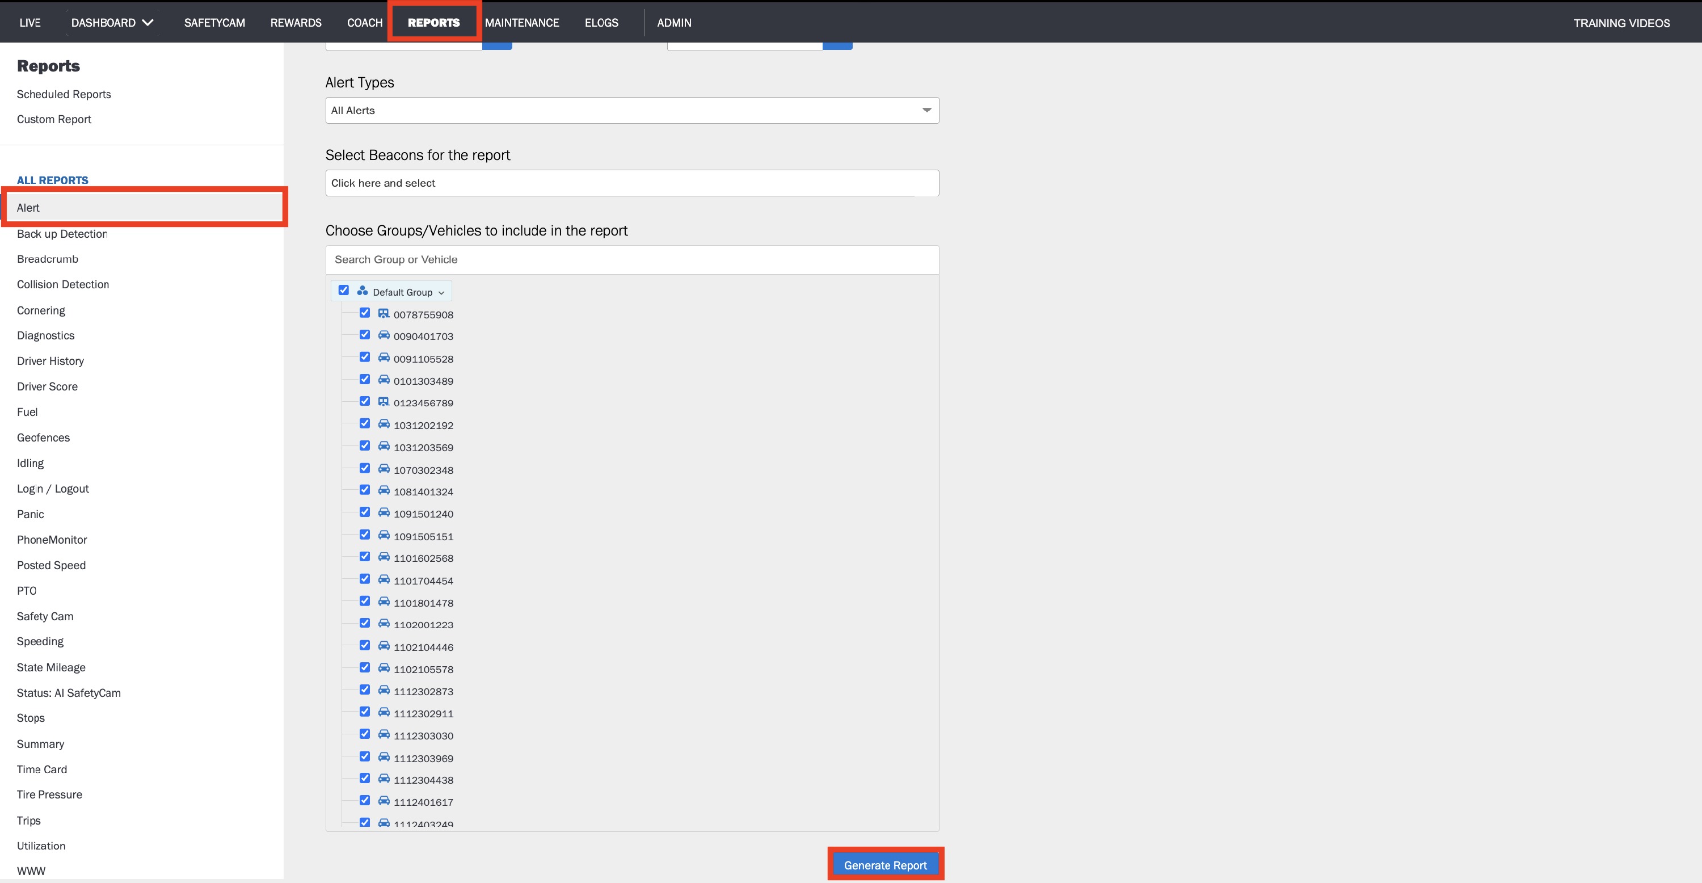Select the Utilization report
1702x883 pixels.
(41, 846)
